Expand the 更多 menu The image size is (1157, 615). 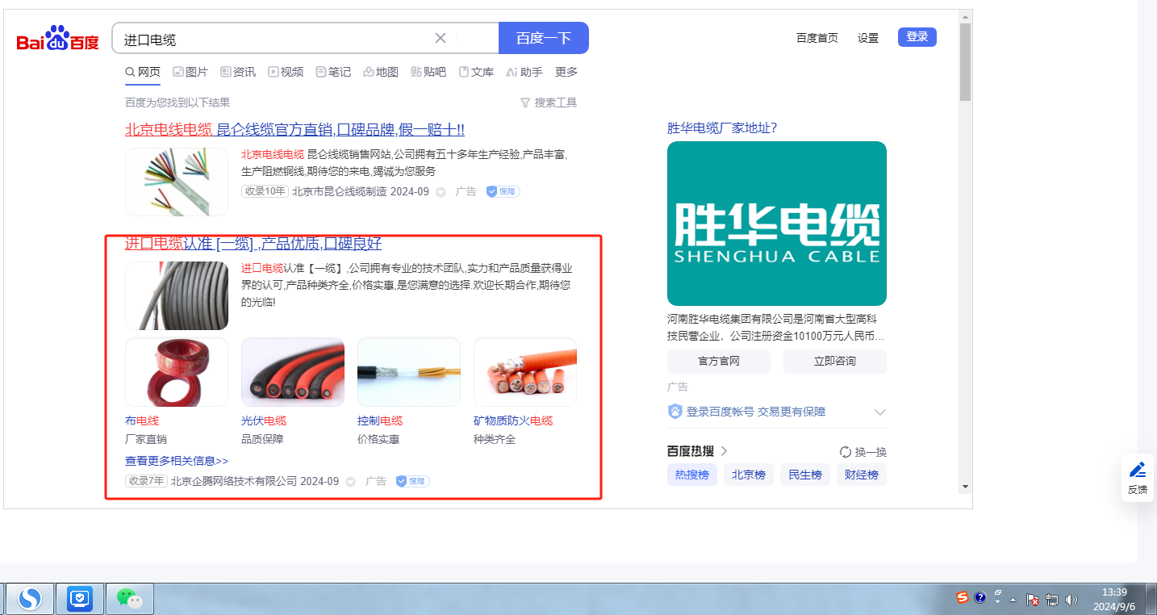(566, 72)
